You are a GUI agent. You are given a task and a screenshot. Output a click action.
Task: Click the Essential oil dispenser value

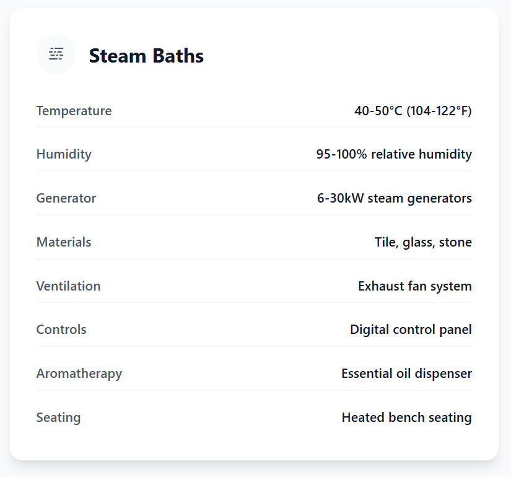(406, 374)
